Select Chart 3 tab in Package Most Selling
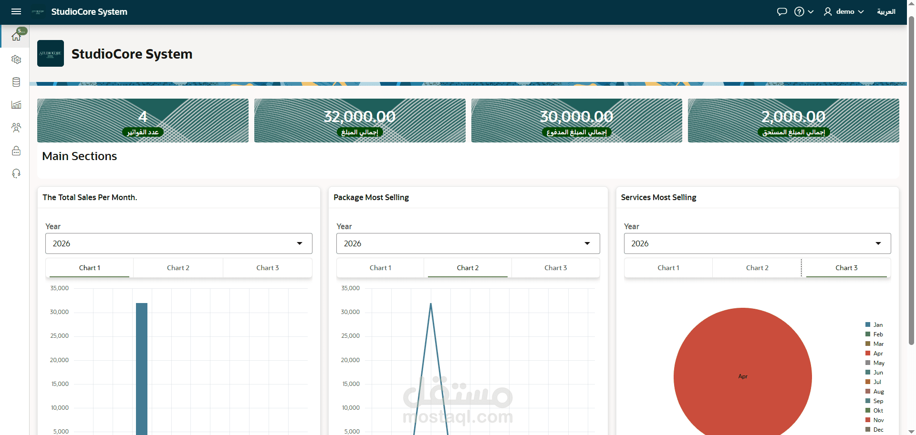 click(556, 268)
